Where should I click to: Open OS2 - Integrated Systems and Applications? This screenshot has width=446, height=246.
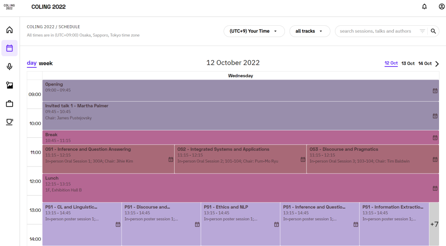(x=240, y=159)
